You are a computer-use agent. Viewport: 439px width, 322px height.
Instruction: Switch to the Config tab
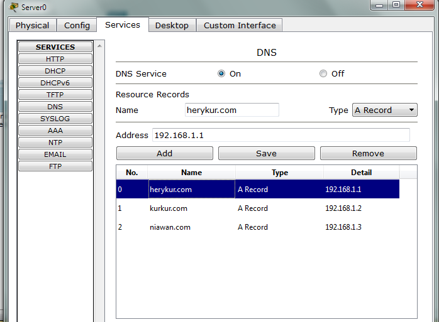tap(77, 26)
